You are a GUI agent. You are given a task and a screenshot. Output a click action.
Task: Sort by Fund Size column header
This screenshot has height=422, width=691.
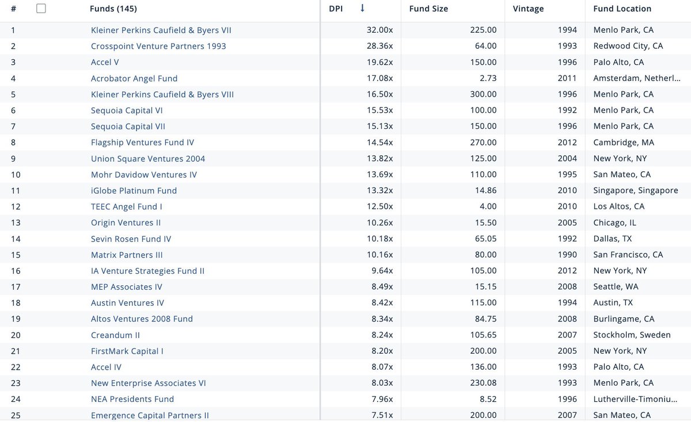tap(428, 9)
